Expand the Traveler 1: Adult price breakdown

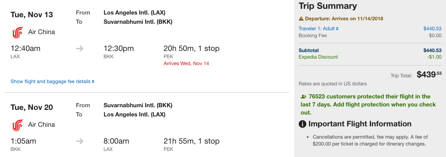coord(318,28)
